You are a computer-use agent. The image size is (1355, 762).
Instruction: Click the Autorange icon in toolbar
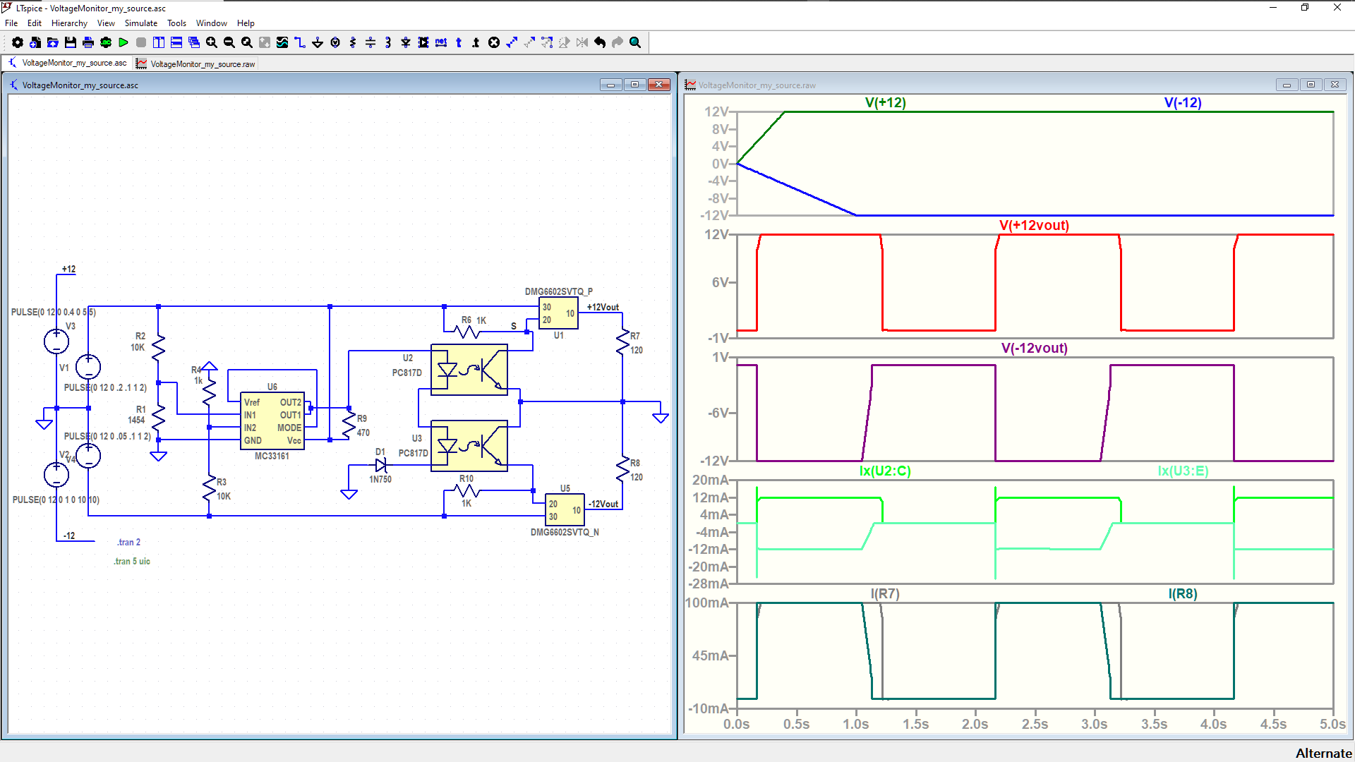(265, 42)
